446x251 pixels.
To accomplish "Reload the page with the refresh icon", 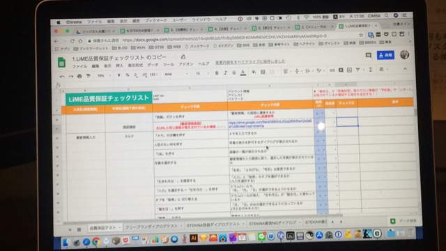I will click(x=72, y=41).
